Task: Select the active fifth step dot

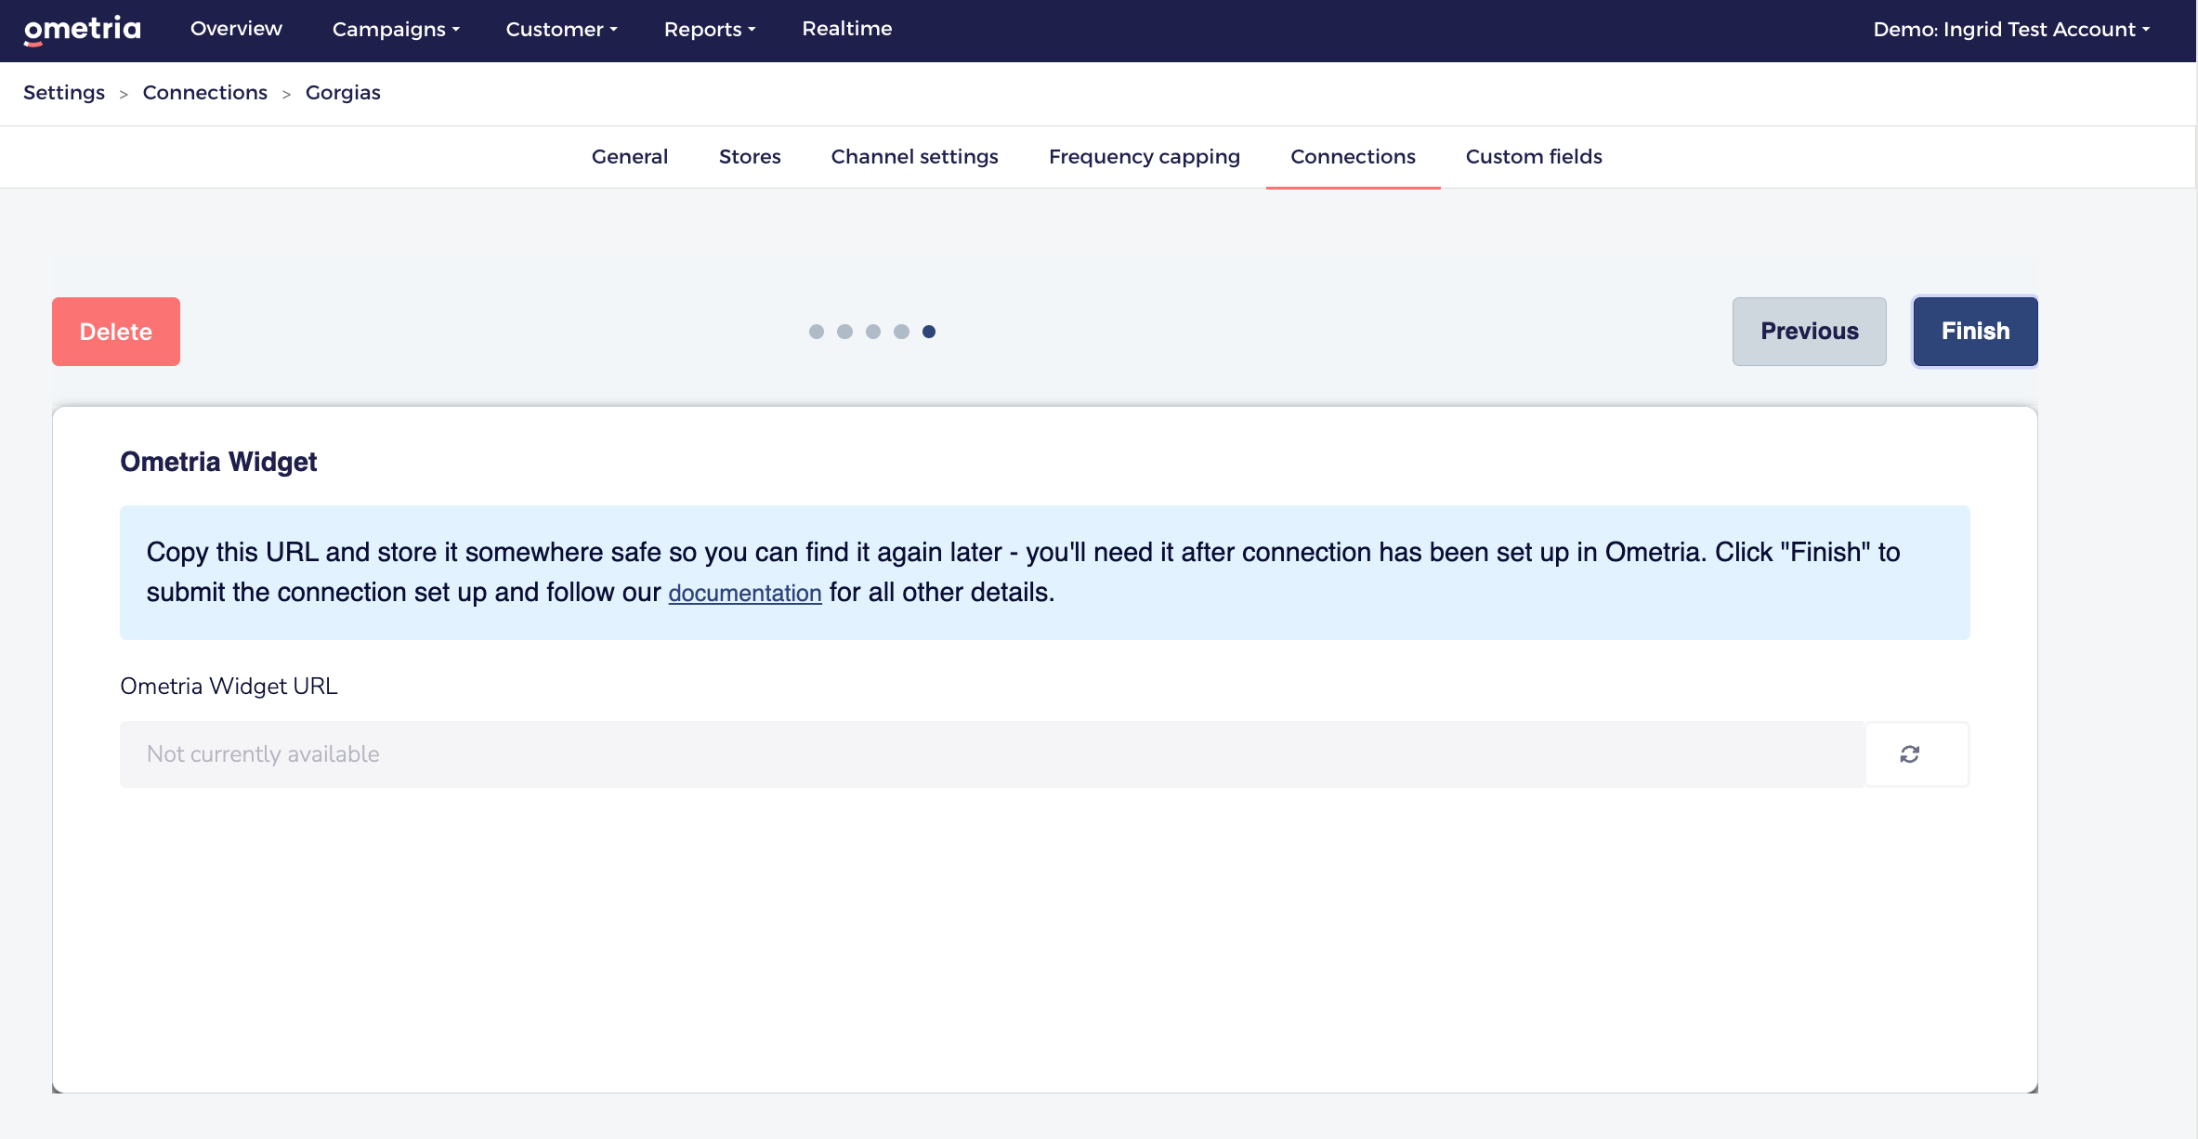Action: (929, 332)
